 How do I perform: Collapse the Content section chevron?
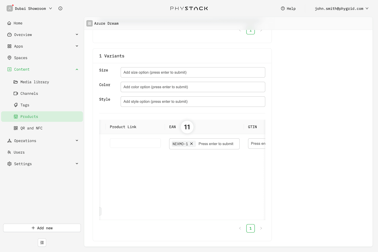pos(77,69)
